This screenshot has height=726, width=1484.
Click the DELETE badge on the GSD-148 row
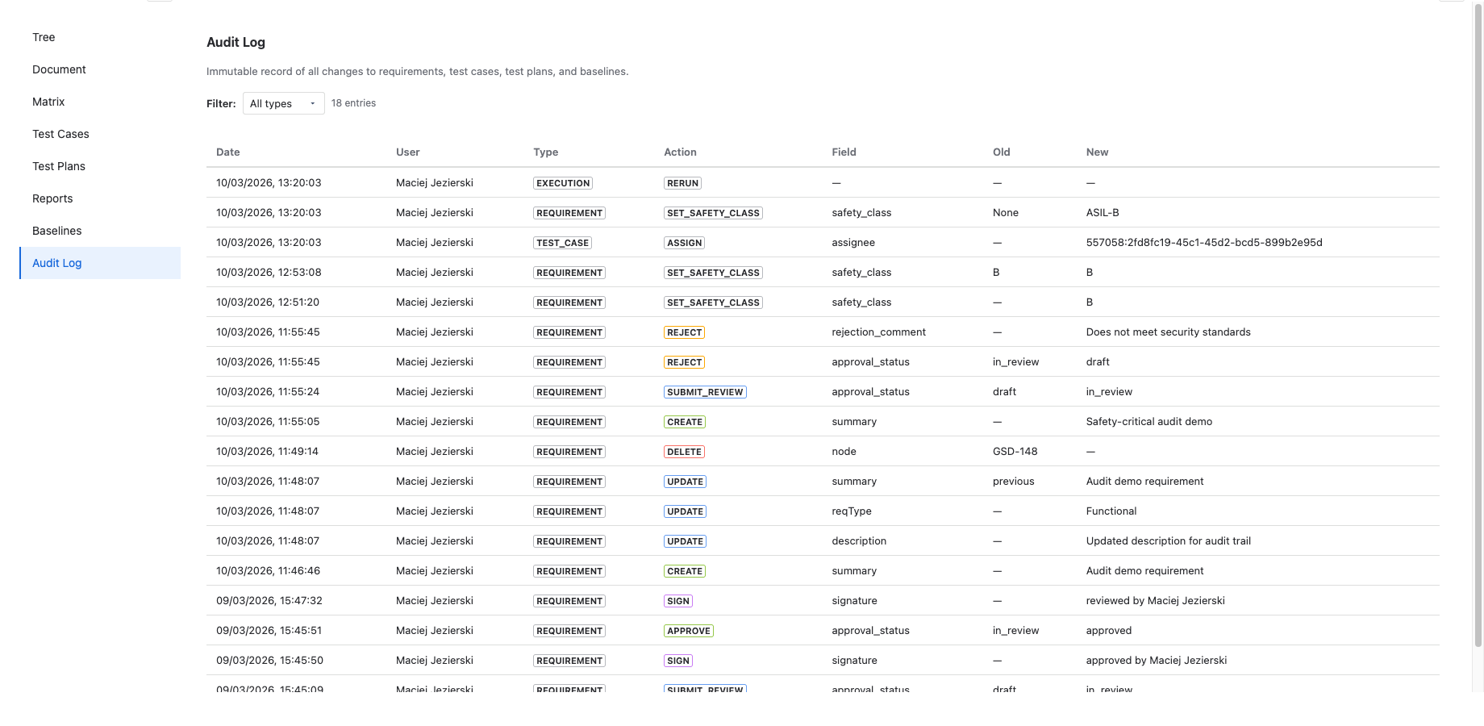[684, 451]
